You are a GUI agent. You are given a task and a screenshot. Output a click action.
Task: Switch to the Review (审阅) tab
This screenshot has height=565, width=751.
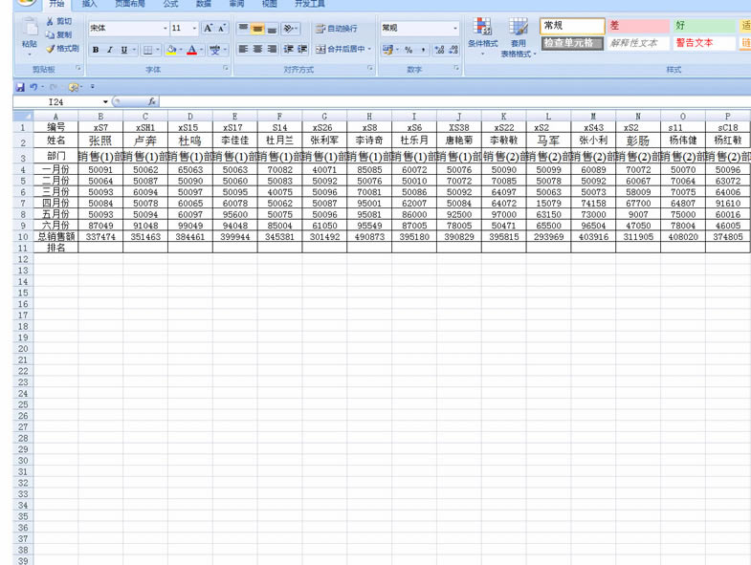click(x=236, y=4)
